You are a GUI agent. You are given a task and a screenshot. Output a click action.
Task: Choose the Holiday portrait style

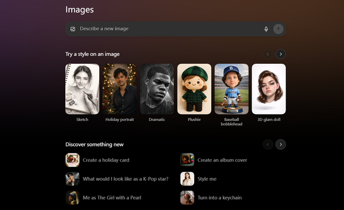[119, 89]
